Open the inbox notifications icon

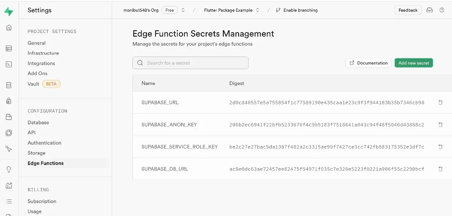(x=429, y=10)
